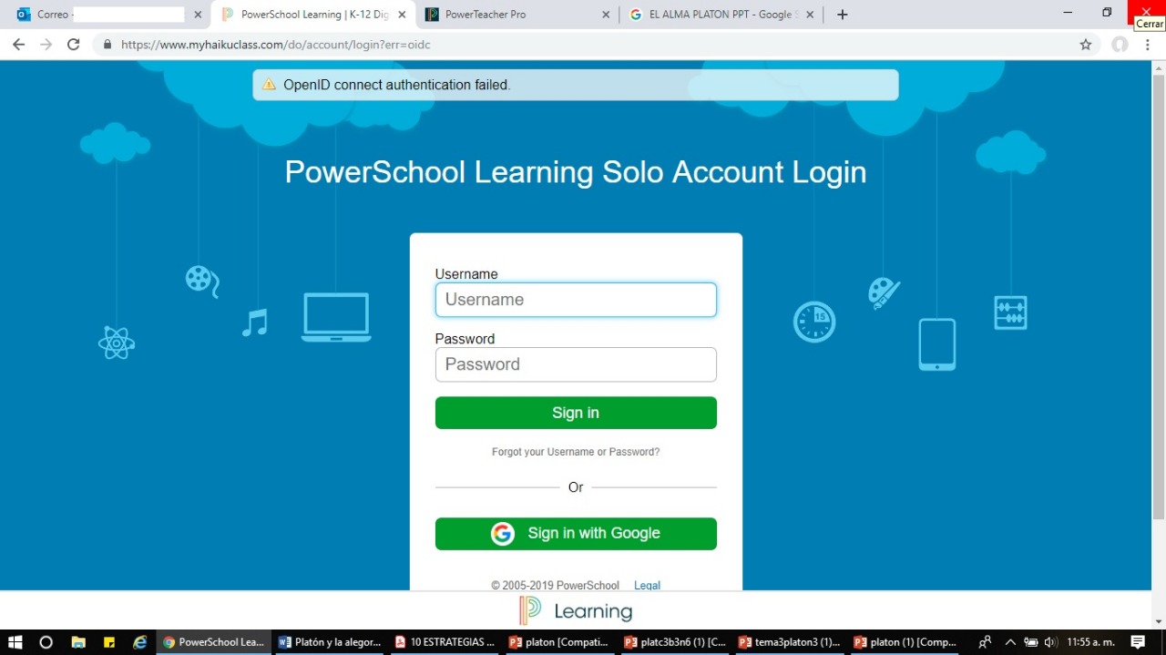Click the address bar URL
This screenshot has height=655, width=1166.
click(275, 45)
